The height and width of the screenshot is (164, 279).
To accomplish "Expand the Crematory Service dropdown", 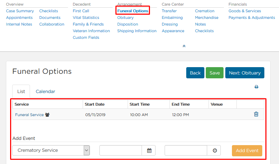I will tap(86, 150).
